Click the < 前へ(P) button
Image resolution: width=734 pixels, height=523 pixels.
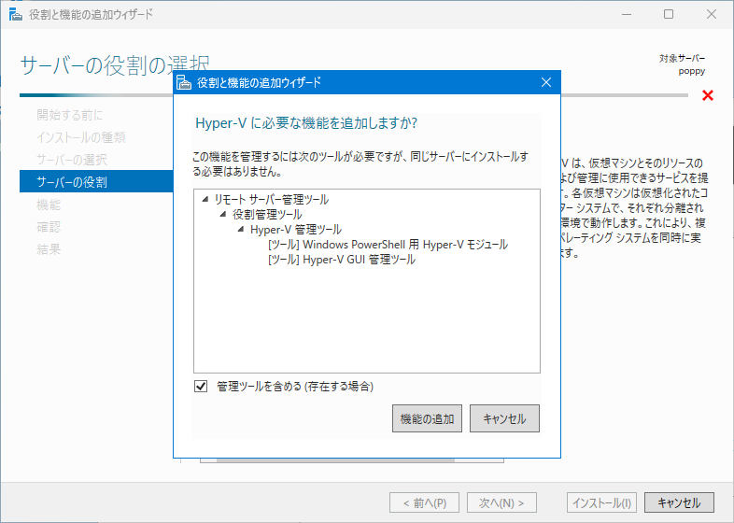click(x=424, y=502)
